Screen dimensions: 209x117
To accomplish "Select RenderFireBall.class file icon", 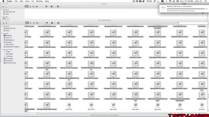I will (x=157, y=64).
